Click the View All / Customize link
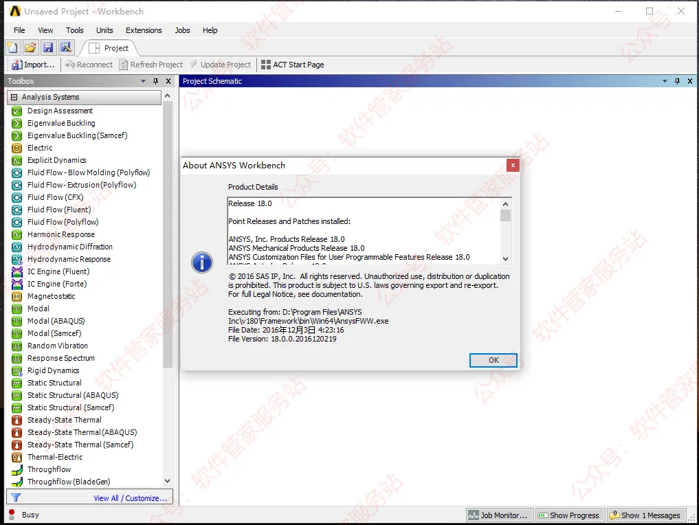699x525 pixels. pyautogui.click(x=130, y=498)
